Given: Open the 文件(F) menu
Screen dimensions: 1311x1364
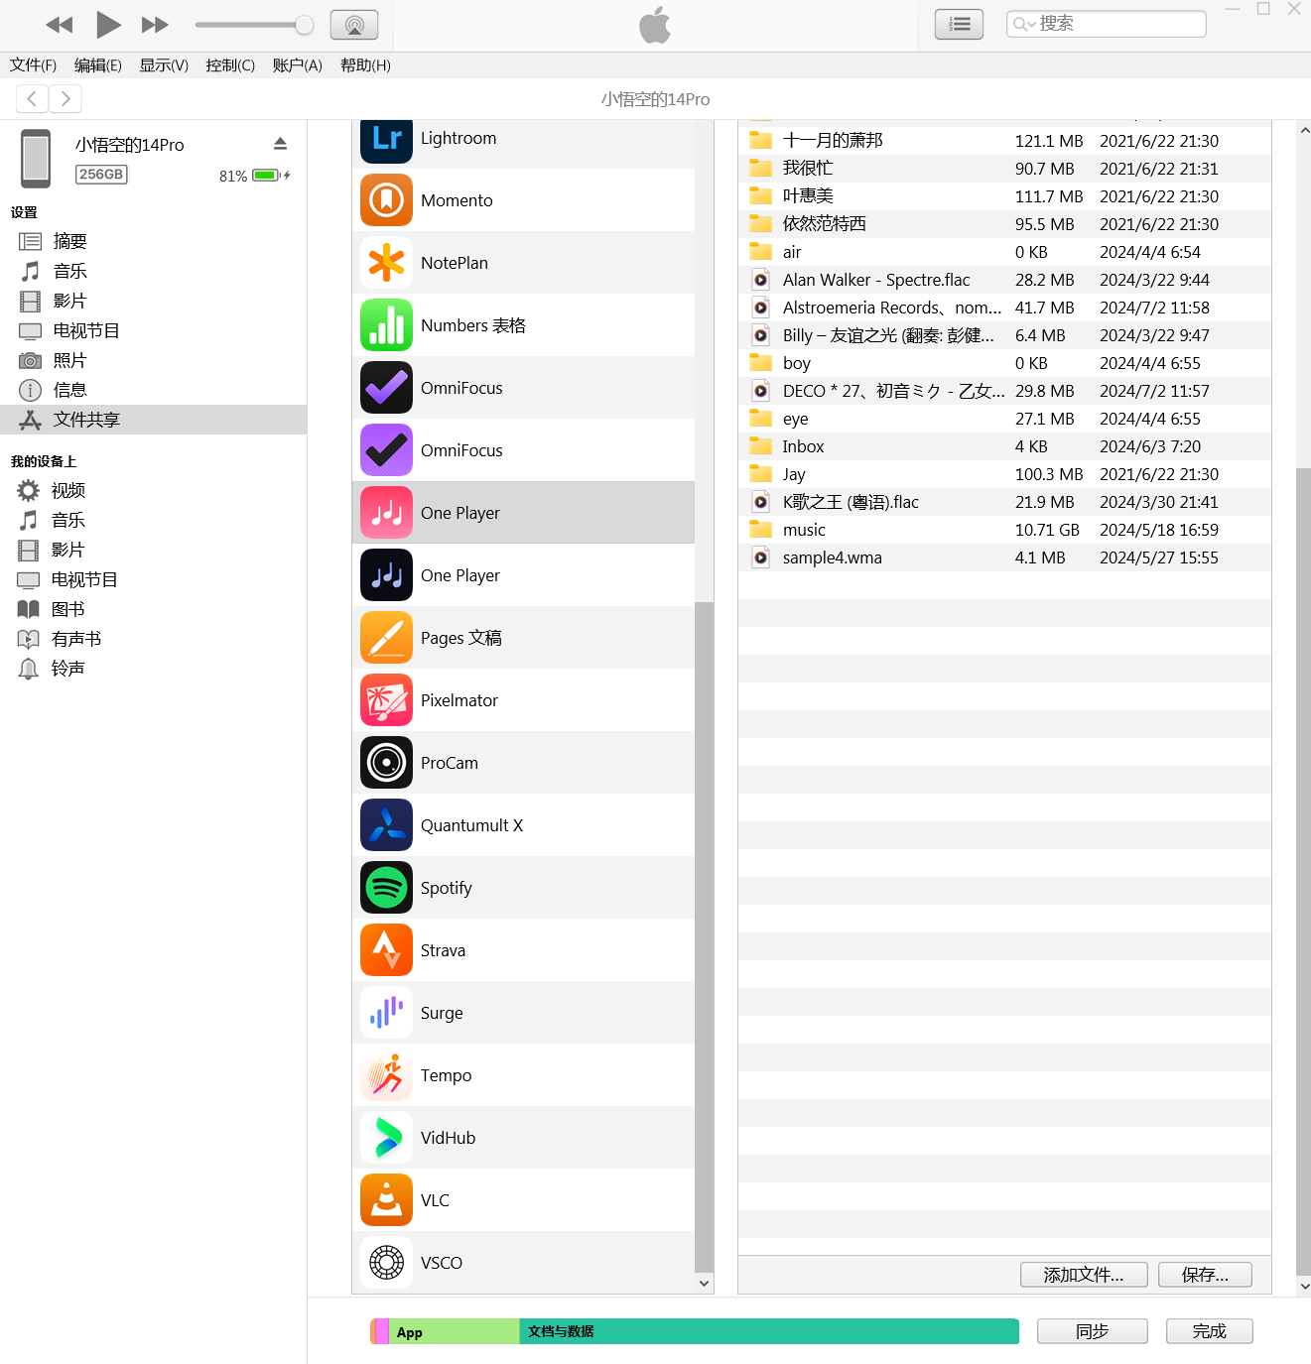Looking at the screenshot, I should pyautogui.click(x=32, y=64).
